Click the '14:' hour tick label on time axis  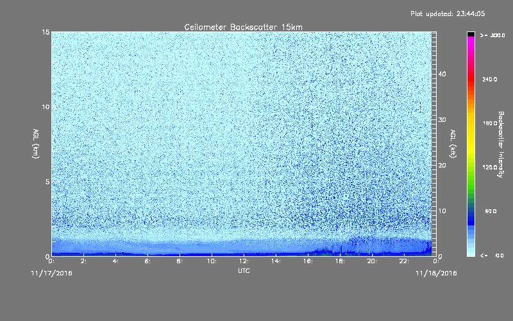[276, 261]
